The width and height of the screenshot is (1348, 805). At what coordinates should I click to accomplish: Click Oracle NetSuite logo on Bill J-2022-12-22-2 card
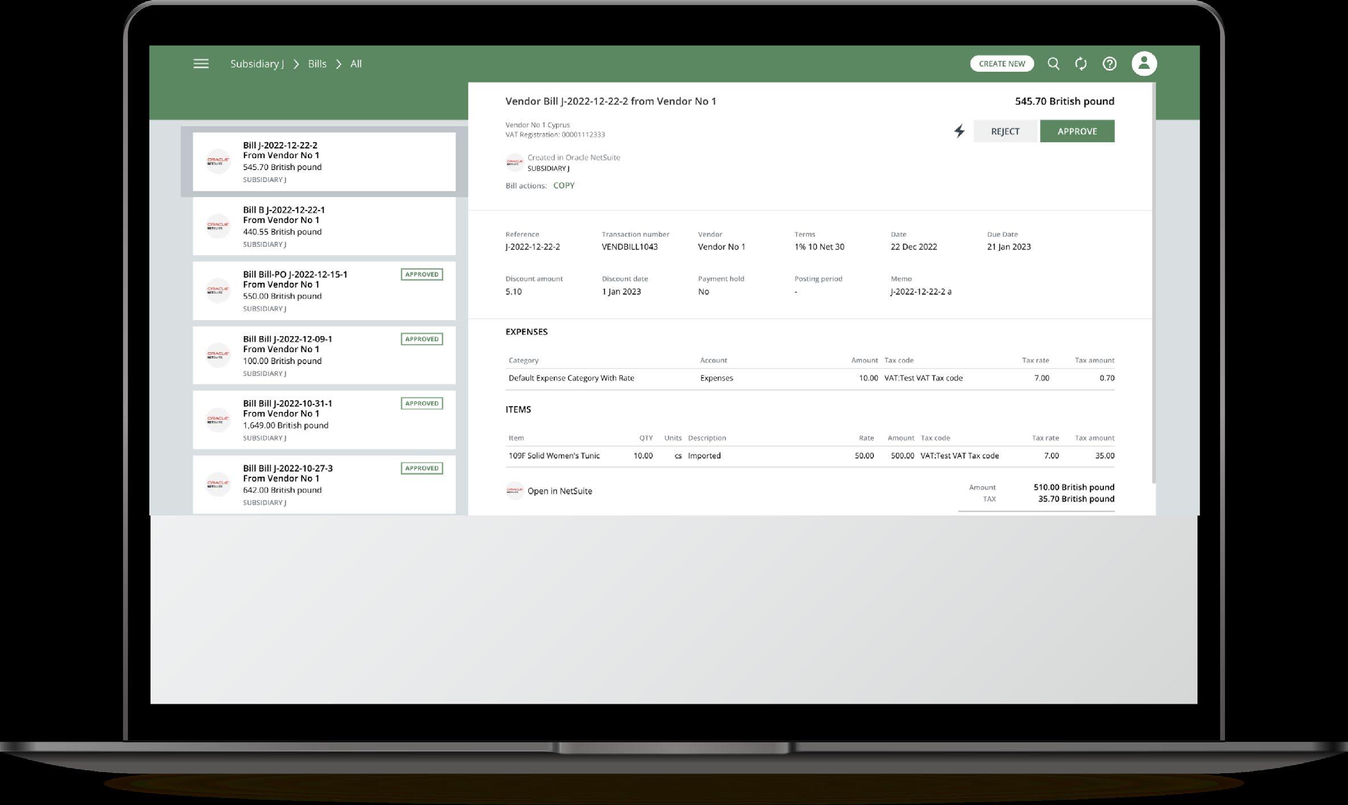218,162
